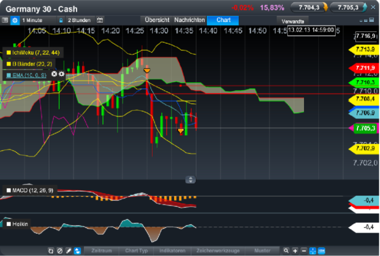Open the data table list icon
Image resolution: width=380 pixels, height=256 pixels.
pos(5,20)
